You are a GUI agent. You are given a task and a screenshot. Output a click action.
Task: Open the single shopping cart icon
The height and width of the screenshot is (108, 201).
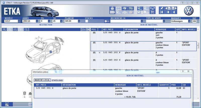pyautogui.click(x=153, y=12)
